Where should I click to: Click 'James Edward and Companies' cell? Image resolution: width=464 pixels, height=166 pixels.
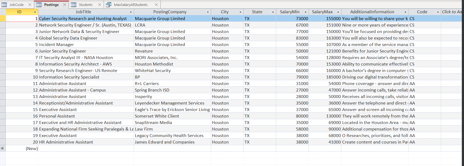[x=172, y=142]
